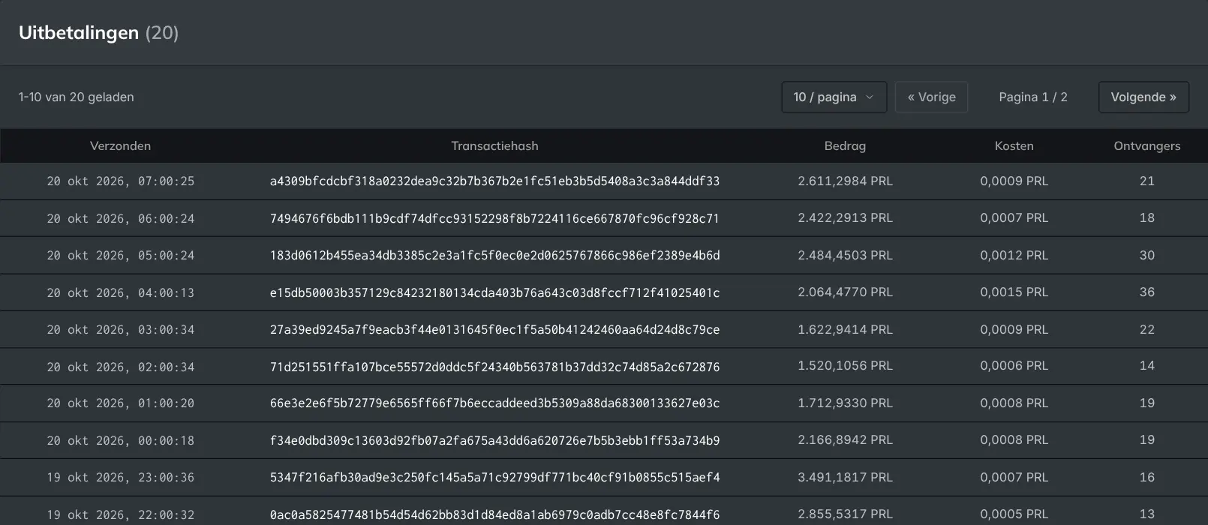
Task: Open transaction hash starting 27a39ed9245a
Action: [494, 329]
